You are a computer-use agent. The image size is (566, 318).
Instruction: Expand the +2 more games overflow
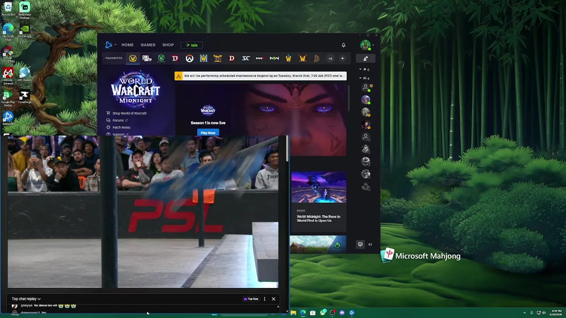pyautogui.click(x=330, y=58)
